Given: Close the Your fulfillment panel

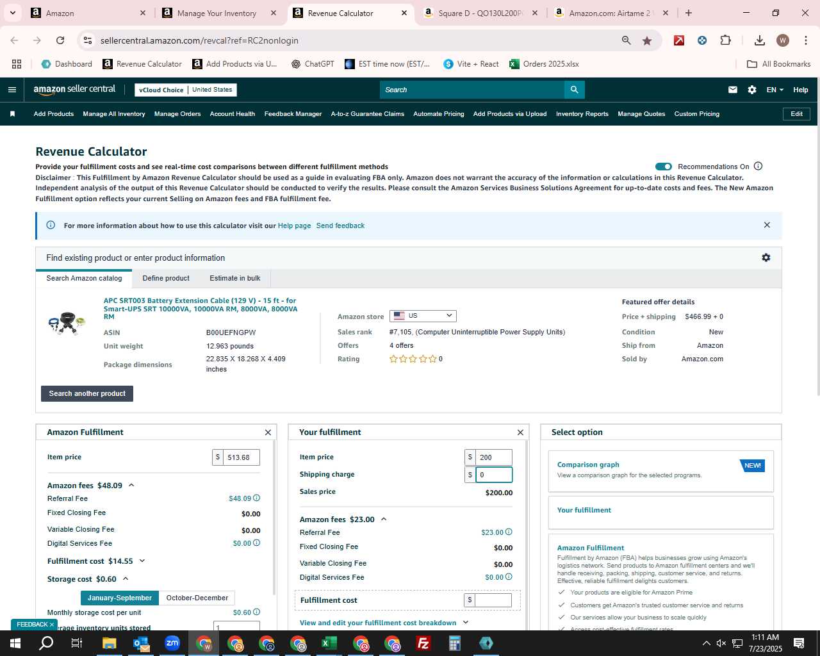Looking at the screenshot, I should 520,432.
